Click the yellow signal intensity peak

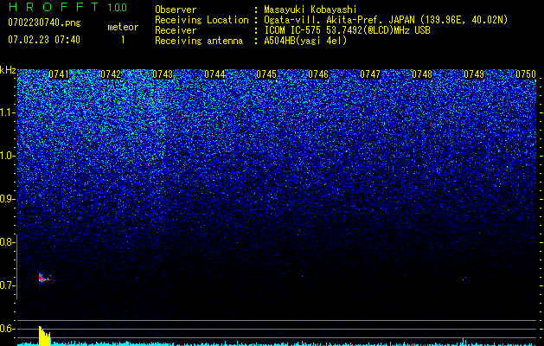pos(44,336)
